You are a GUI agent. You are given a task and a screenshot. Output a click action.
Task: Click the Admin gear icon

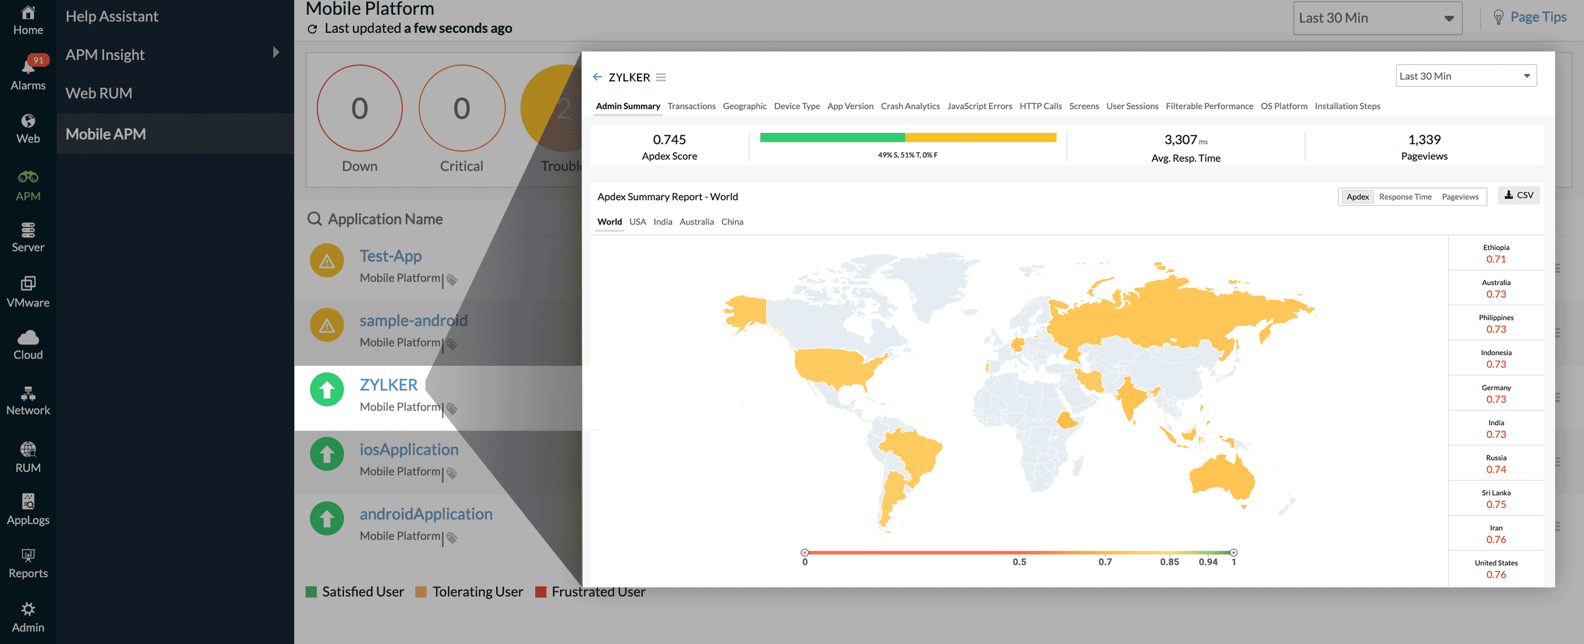click(x=28, y=609)
